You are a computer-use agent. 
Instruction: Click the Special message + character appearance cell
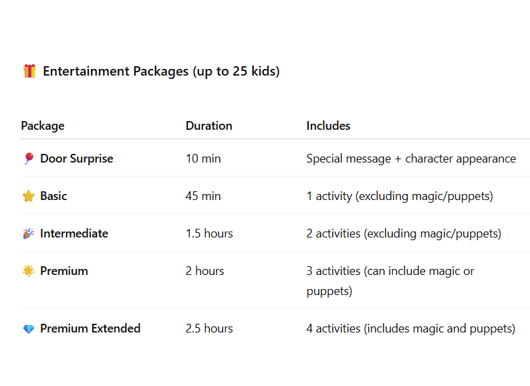(x=411, y=159)
